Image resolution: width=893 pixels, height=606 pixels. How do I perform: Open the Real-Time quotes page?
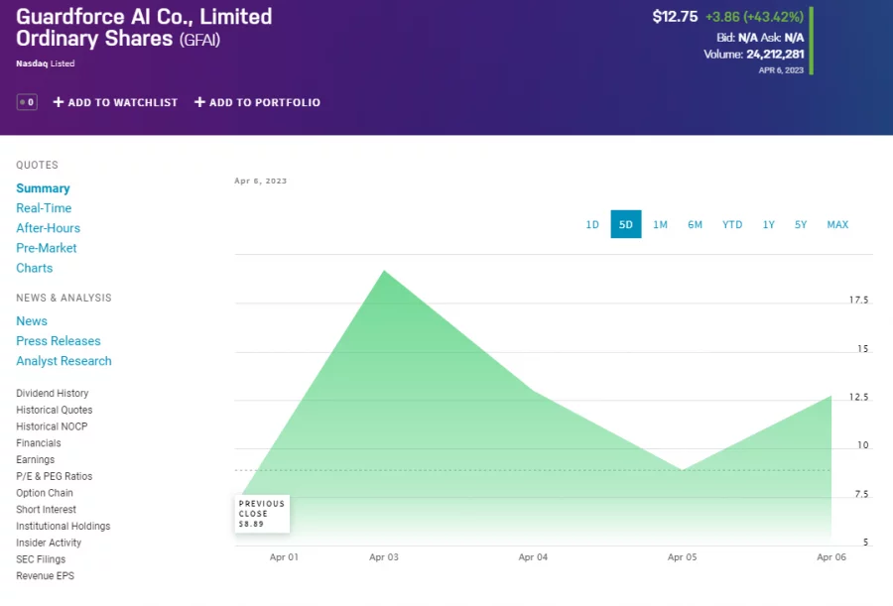click(44, 208)
